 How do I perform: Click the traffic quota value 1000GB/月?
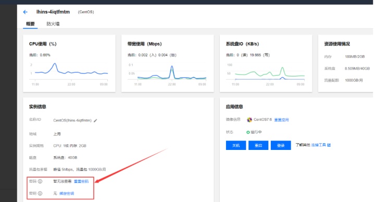point(354,80)
